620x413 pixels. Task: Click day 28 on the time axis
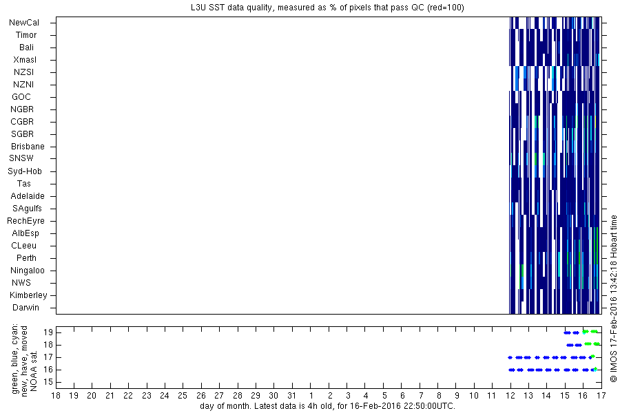(x=237, y=396)
